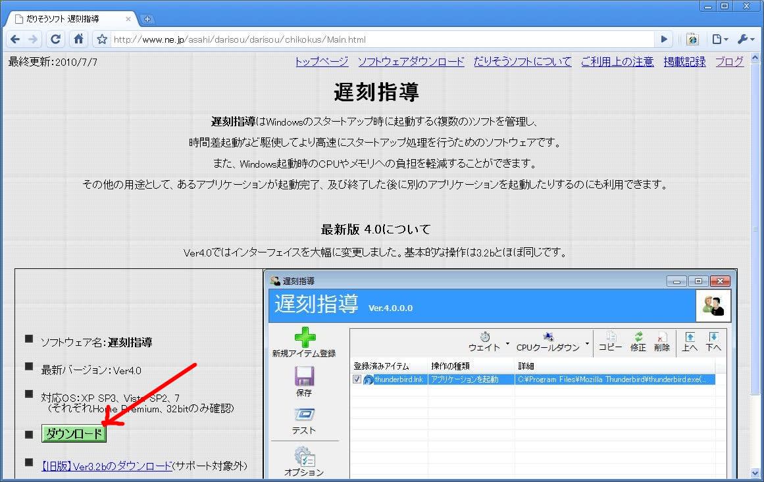Open the ソフトウェアダウンロード link
This screenshot has width=764, height=482.
point(411,62)
